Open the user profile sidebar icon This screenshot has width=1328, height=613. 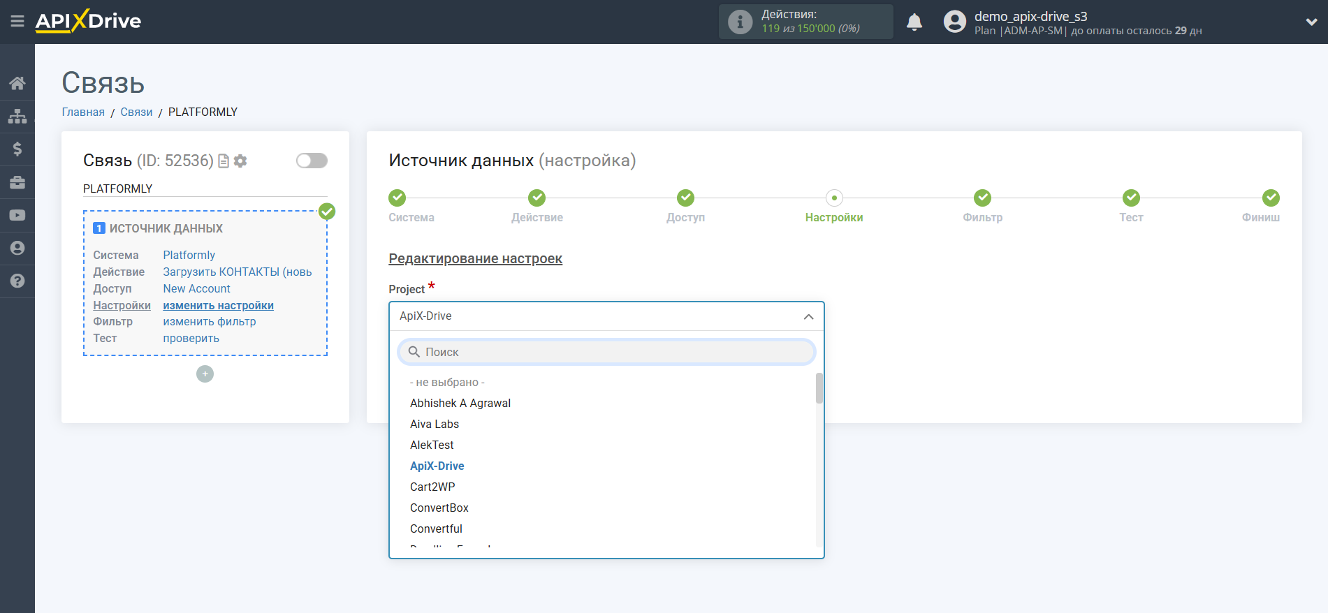(17, 248)
